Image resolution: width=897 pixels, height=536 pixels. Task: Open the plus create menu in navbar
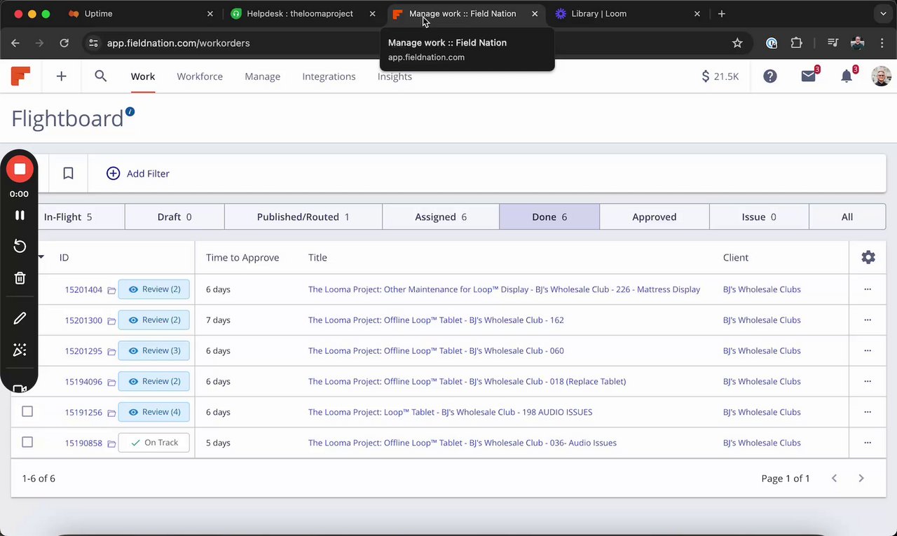(62, 76)
